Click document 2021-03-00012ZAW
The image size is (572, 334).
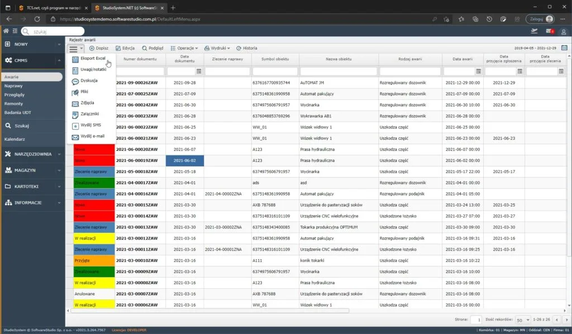point(137,238)
